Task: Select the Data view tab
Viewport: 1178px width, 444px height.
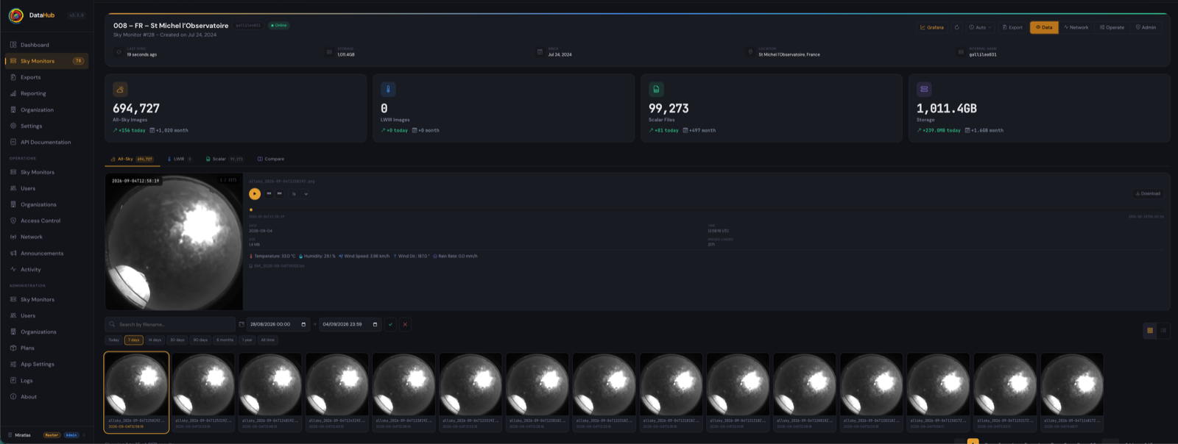Action: [1043, 27]
